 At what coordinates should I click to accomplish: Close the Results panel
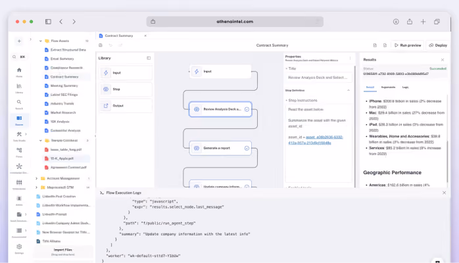coord(443,60)
